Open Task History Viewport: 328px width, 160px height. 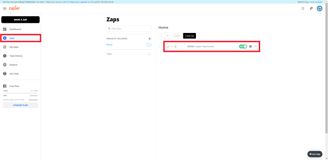(16, 56)
